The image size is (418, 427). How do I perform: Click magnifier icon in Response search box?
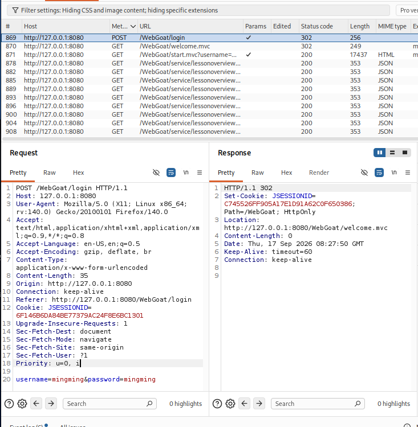[x=358, y=404]
